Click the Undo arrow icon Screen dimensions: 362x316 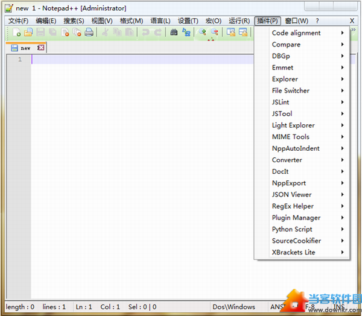(x=145, y=33)
